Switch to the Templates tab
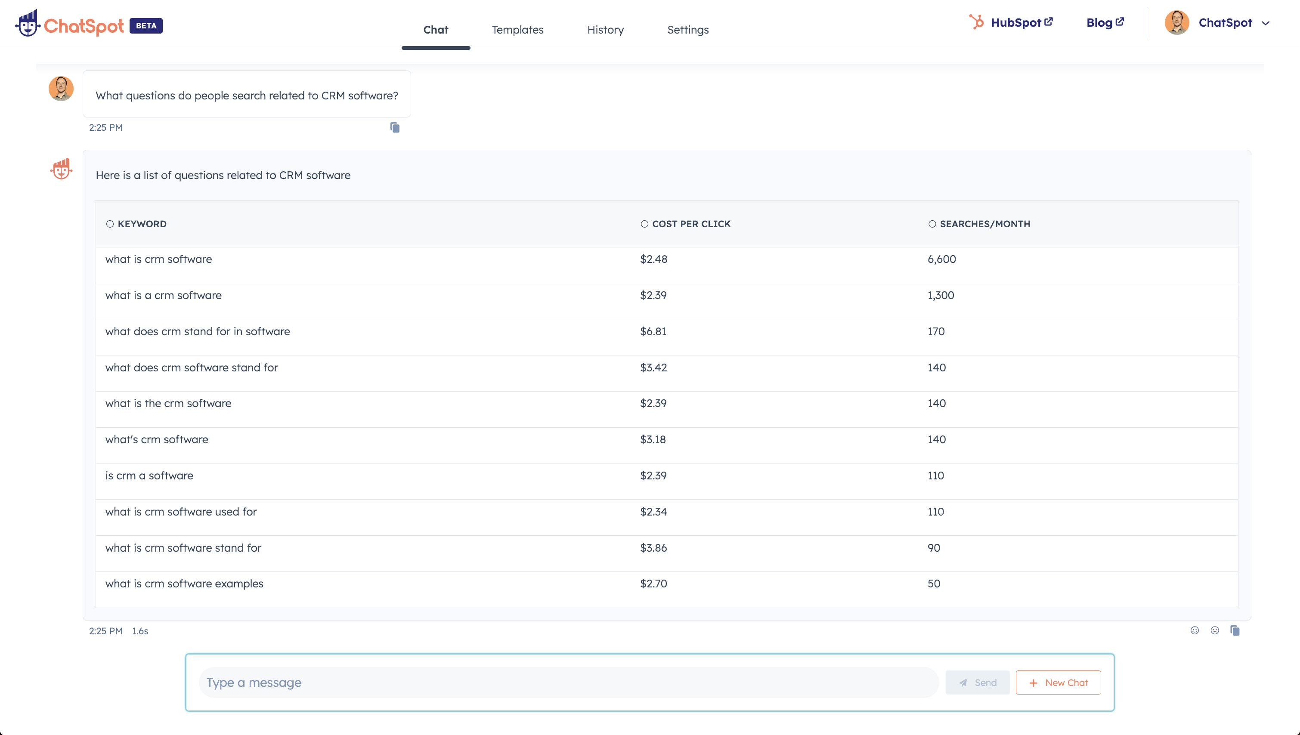This screenshot has width=1300, height=735. tap(517, 29)
